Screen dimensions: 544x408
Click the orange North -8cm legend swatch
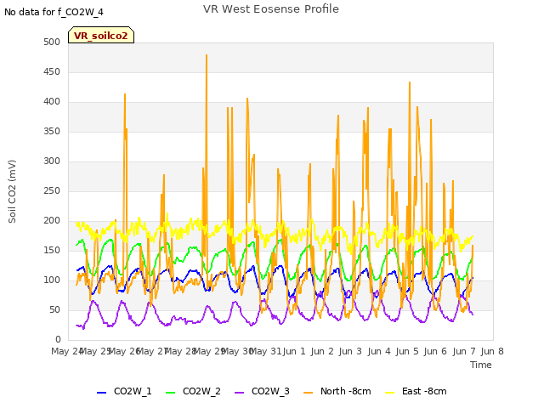[x=308, y=393]
